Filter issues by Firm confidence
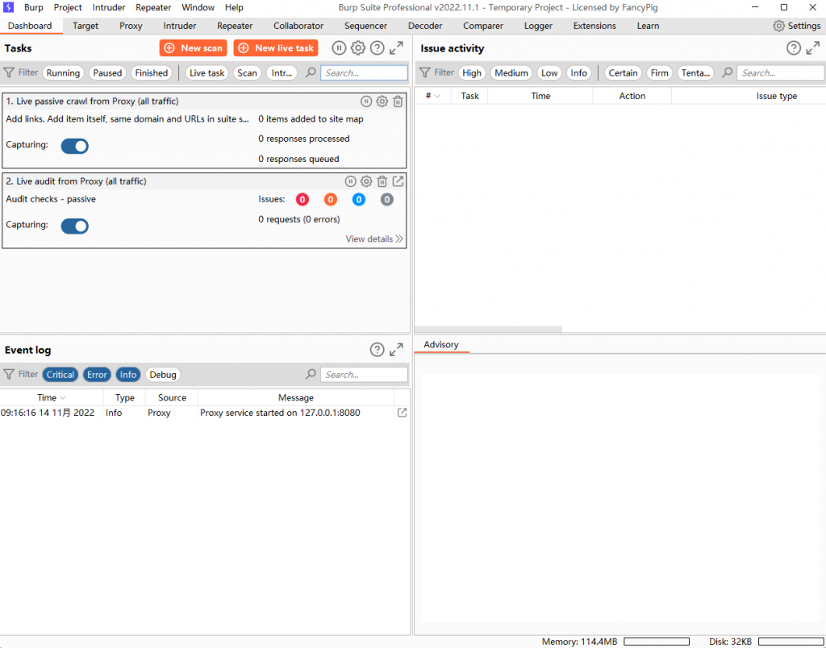 click(659, 73)
